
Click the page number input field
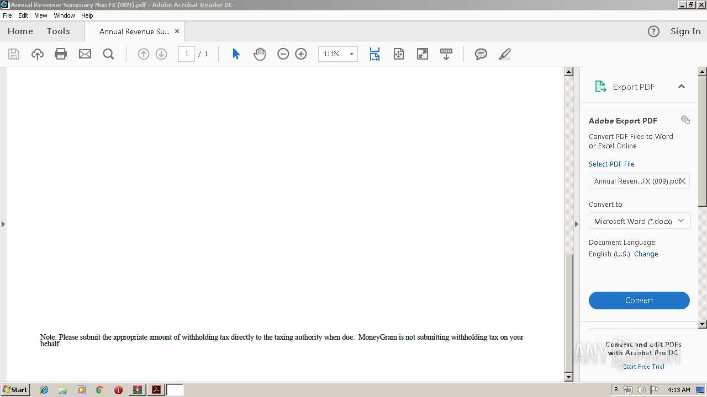[187, 54]
